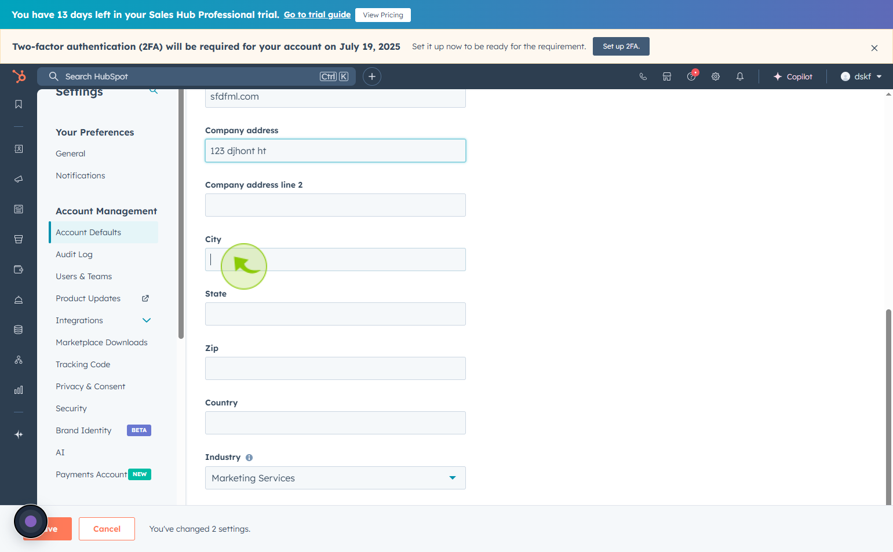This screenshot has height=552, width=893.
Task: Click the phone calling icon
Action: [643, 76]
